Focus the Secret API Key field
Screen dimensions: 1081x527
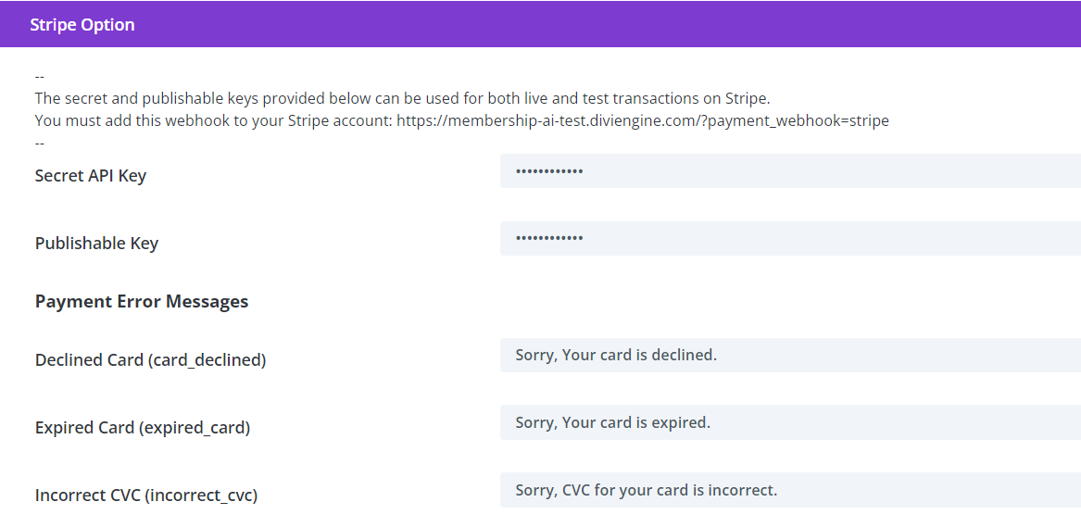[789, 171]
